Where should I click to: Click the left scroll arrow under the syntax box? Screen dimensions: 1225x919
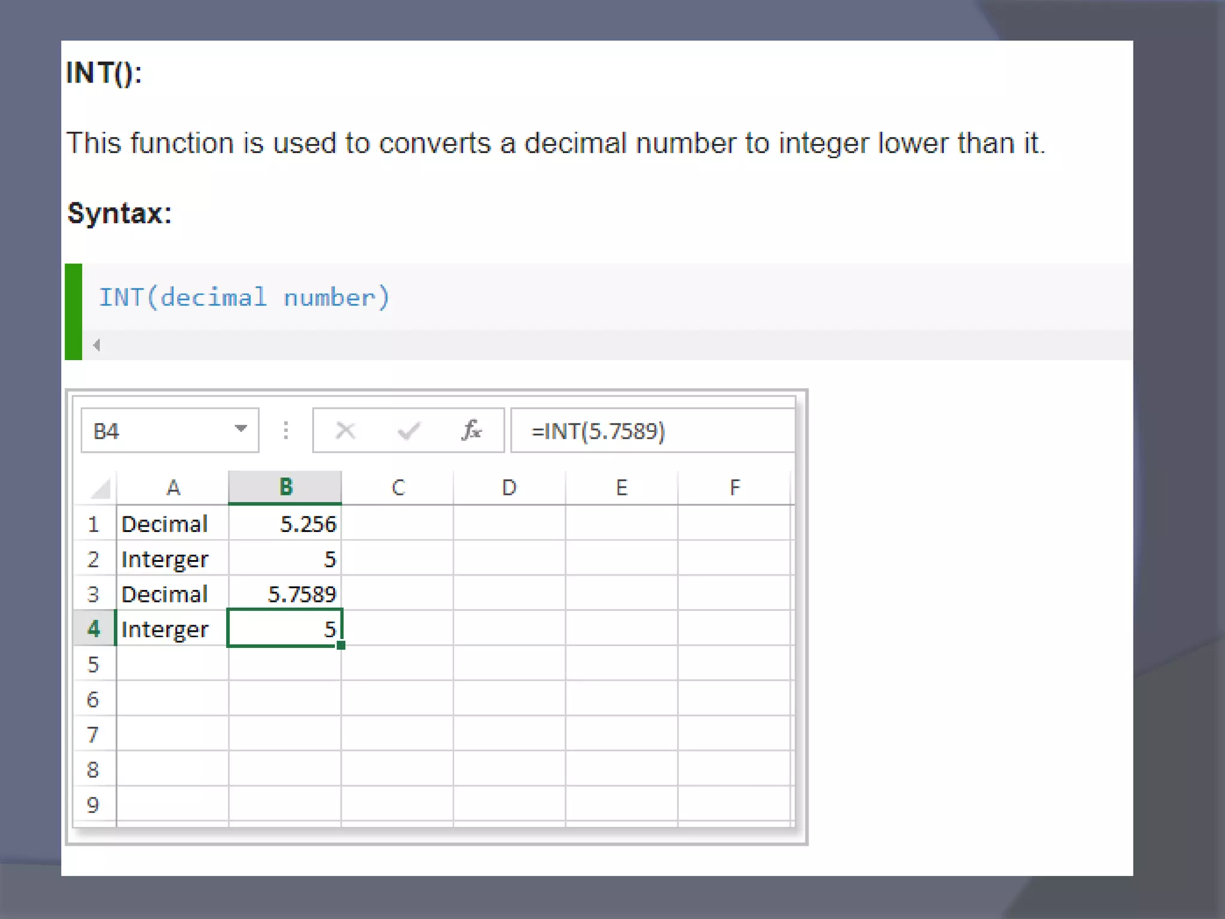click(97, 345)
